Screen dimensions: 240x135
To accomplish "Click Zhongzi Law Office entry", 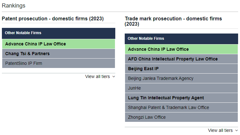I will pos(147,117).
